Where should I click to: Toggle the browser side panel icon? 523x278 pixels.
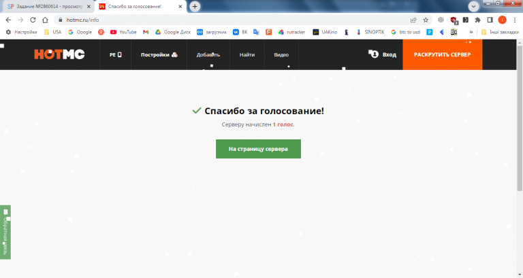(x=490, y=20)
